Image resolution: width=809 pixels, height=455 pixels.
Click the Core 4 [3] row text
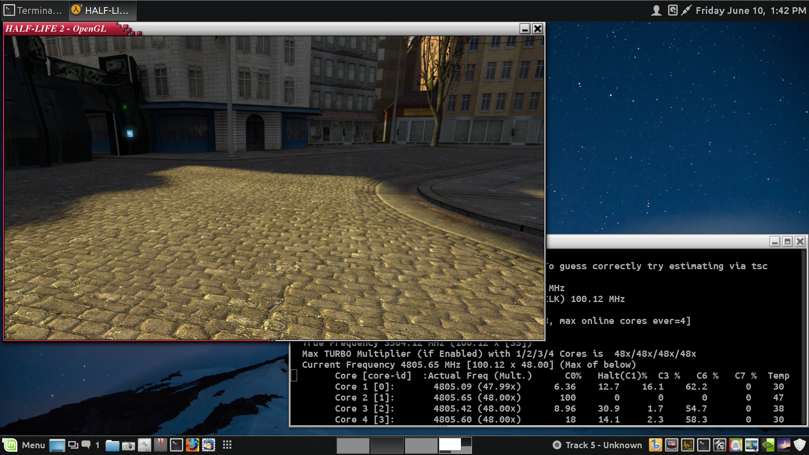559,420
